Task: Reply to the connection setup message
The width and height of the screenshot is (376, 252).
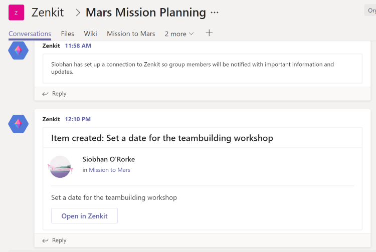Action: (55, 94)
